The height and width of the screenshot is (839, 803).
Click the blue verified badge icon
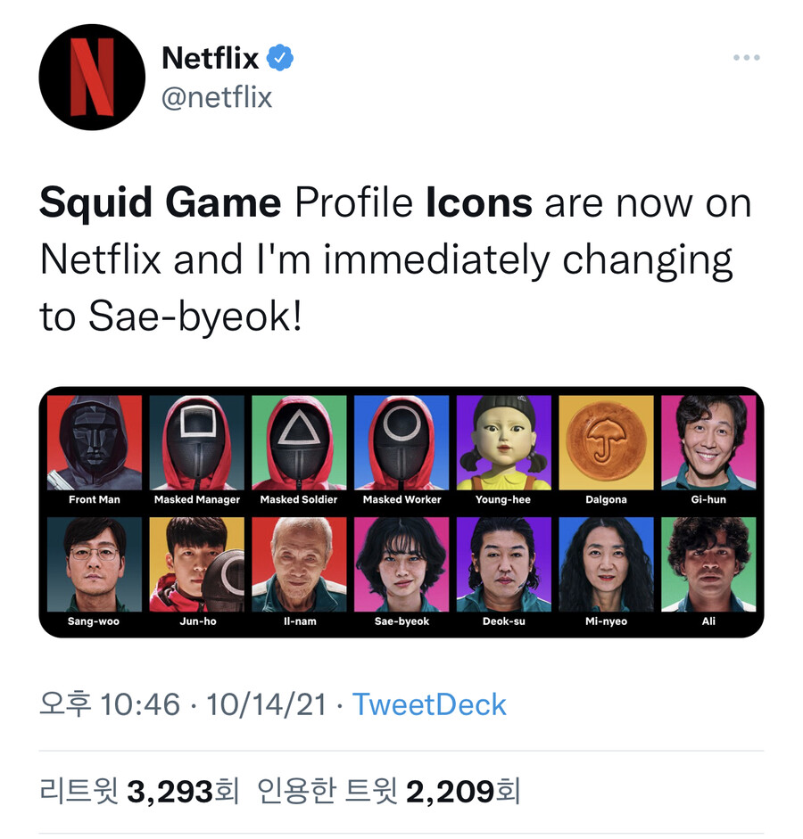coord(281,59)
